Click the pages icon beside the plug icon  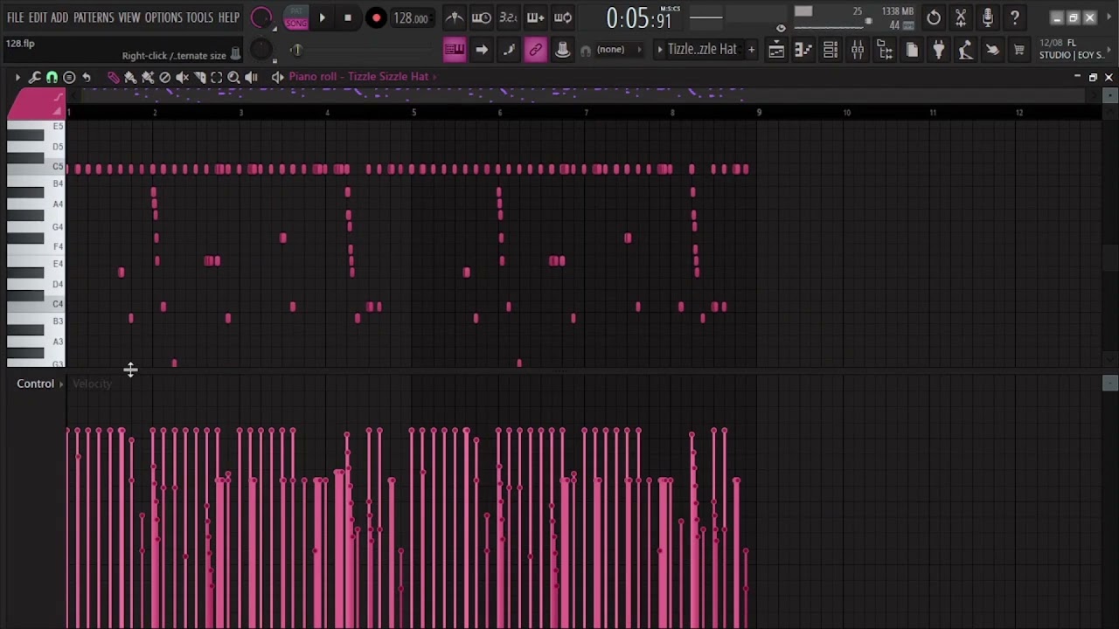(x=912, y=51)
